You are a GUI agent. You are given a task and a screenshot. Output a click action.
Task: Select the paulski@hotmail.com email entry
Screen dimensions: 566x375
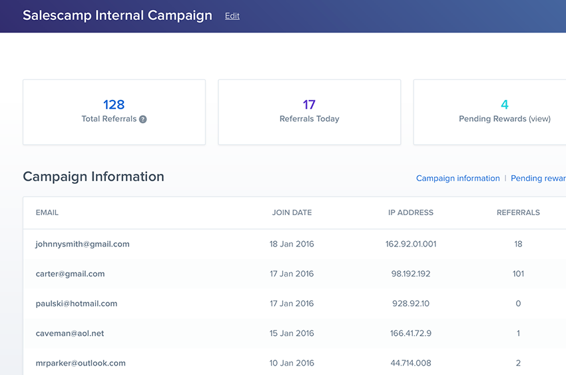tap(77, 304)
